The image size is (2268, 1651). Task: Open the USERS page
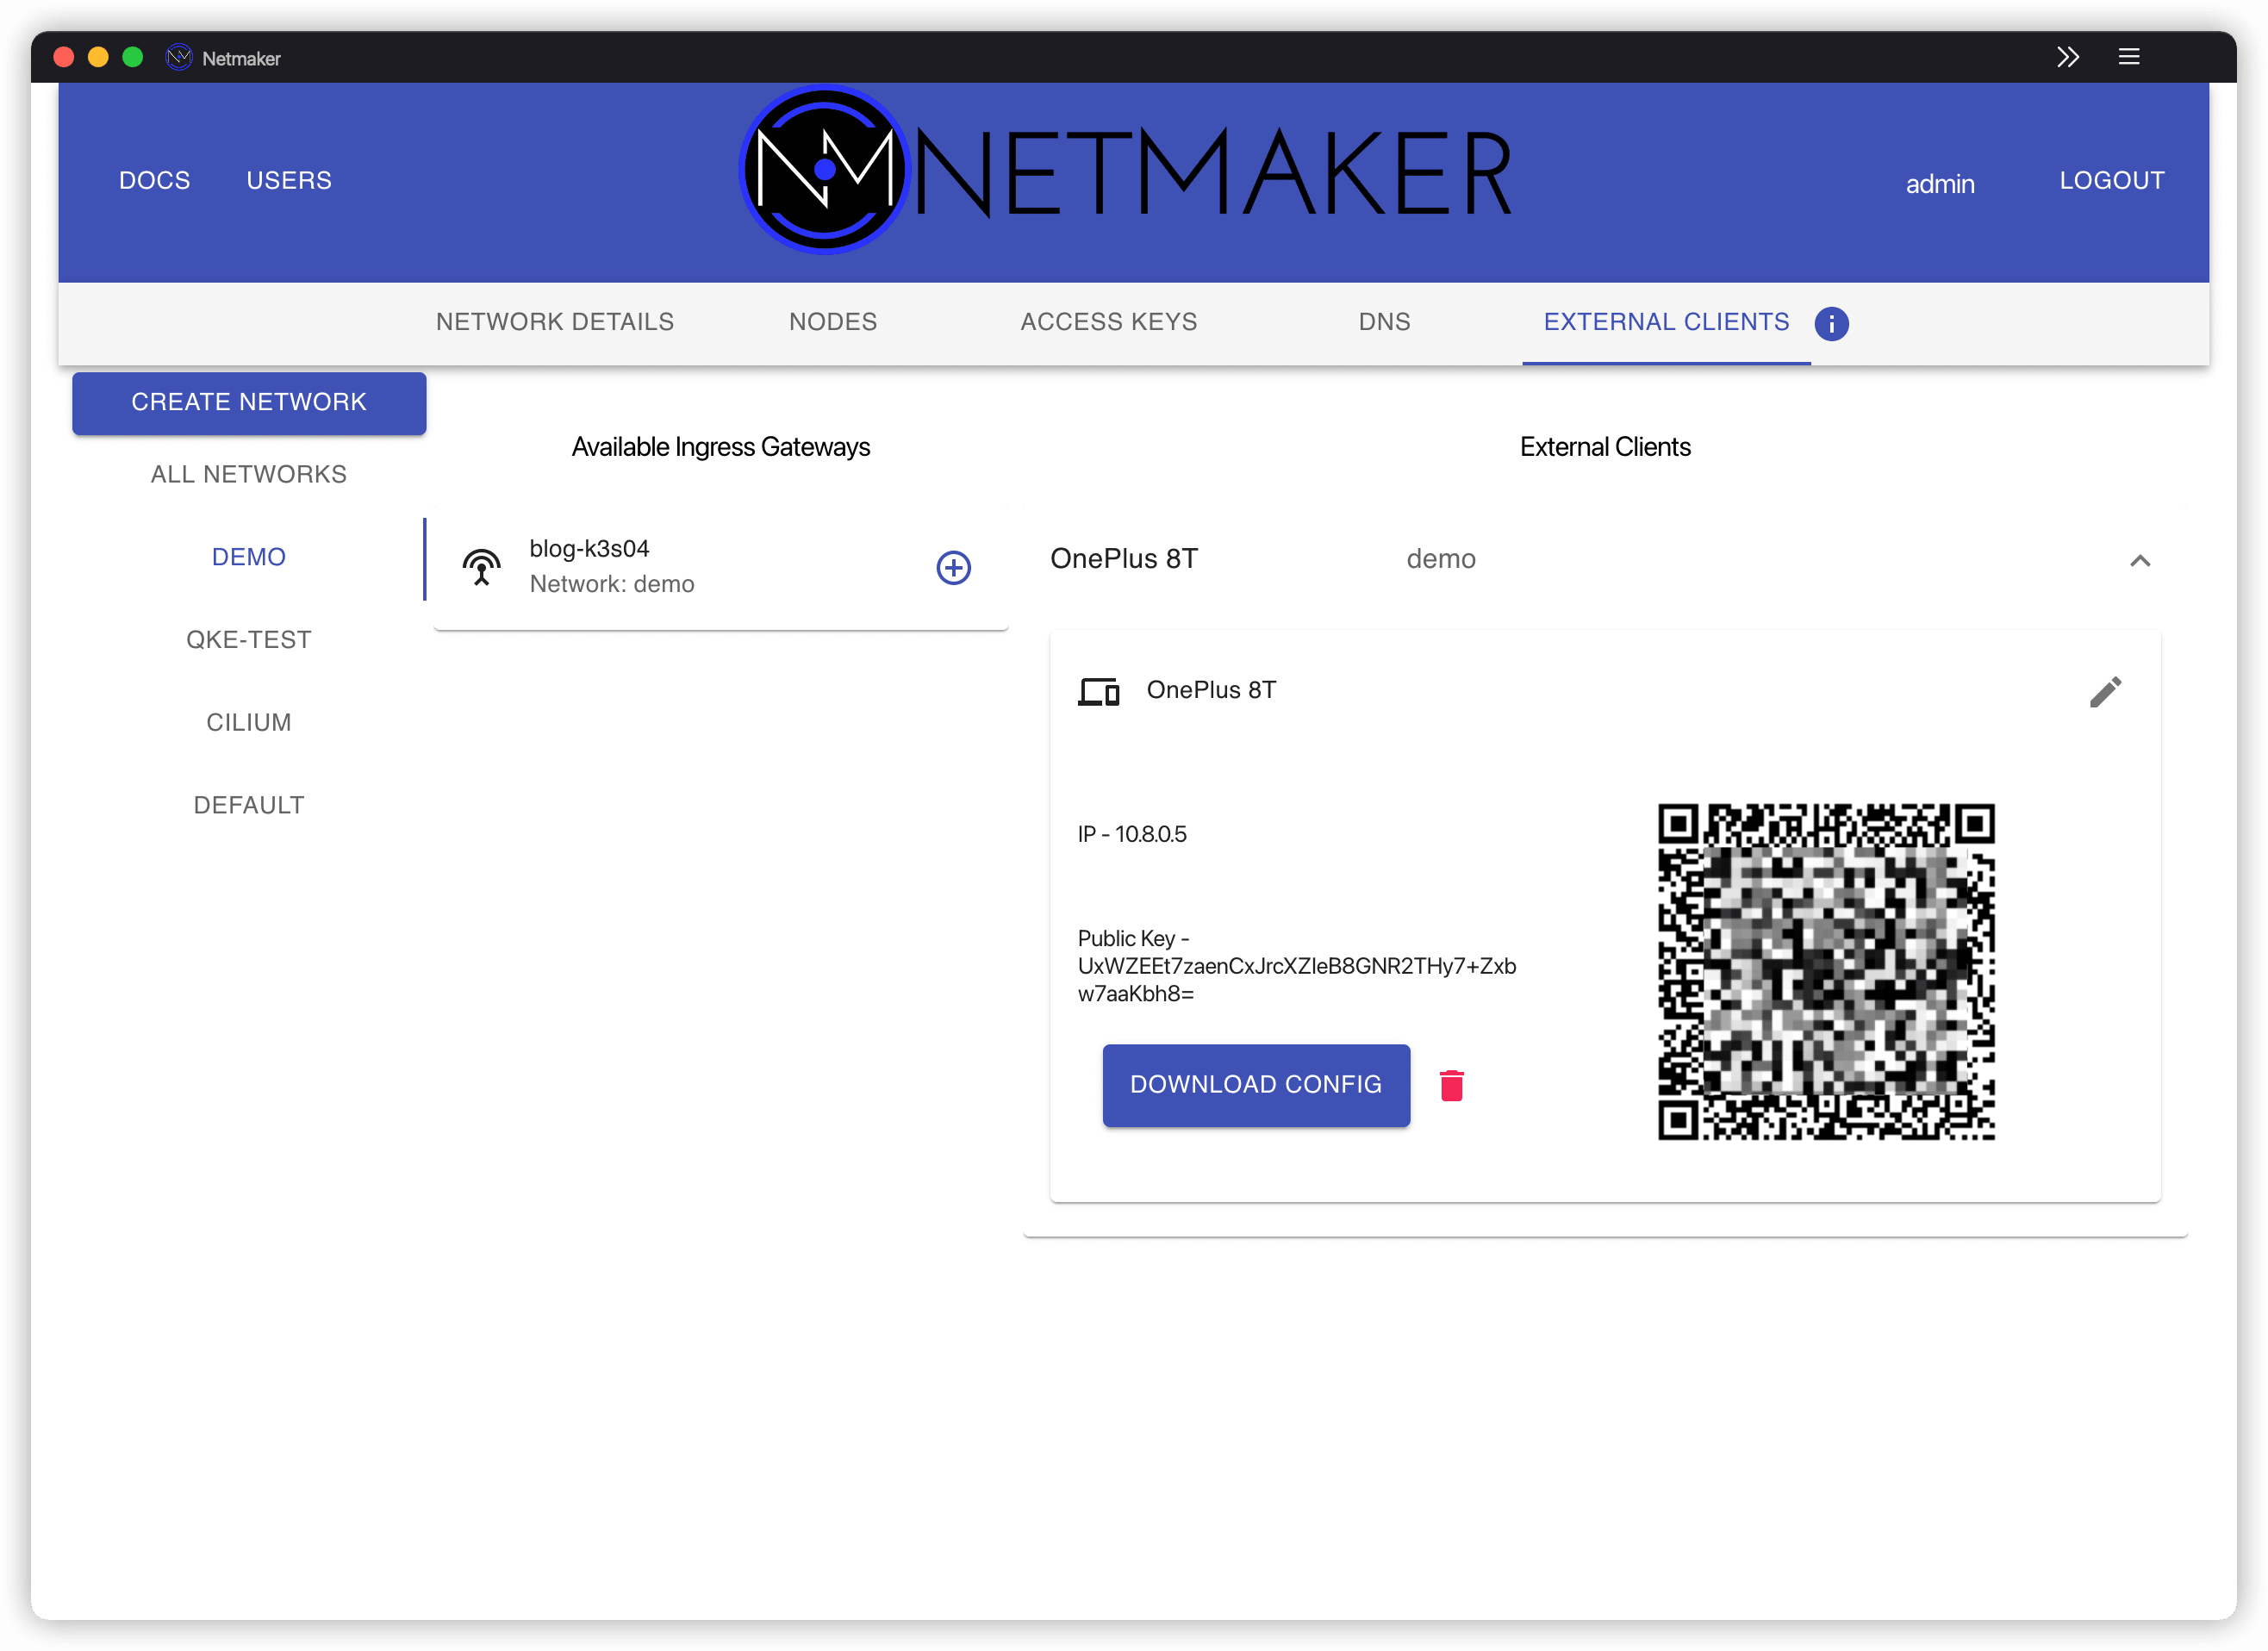(288, 181)
